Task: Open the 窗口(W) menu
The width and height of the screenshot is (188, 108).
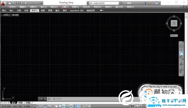Action: [119, 7]
